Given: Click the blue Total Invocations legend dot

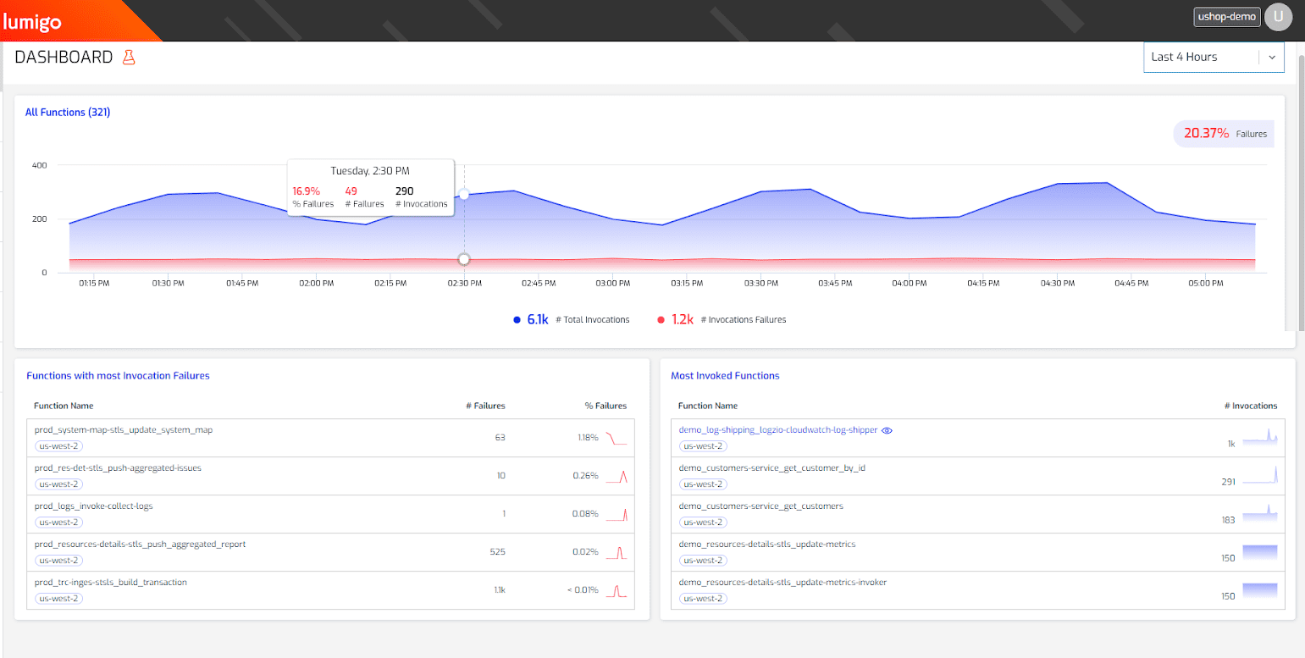Looking at the screenshot, I should (x=517, y=320).
